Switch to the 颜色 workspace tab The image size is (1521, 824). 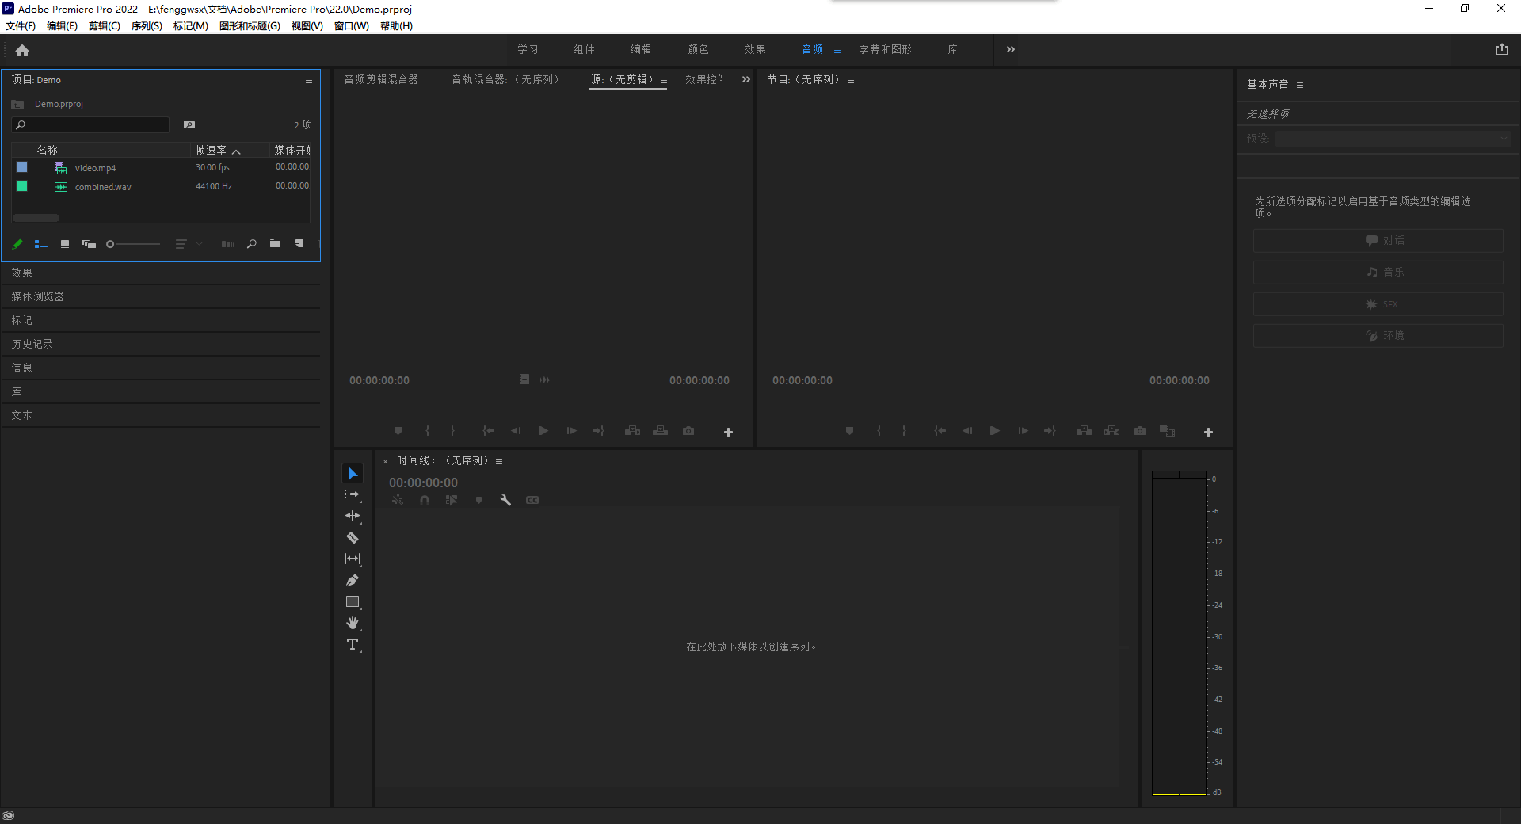coord(698,49)
